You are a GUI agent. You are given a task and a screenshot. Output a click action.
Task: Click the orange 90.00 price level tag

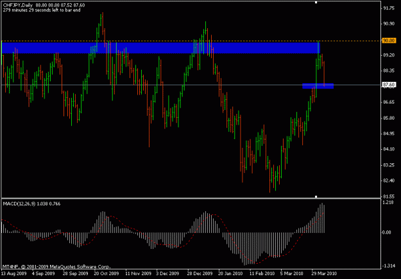[x=389, y=40]
